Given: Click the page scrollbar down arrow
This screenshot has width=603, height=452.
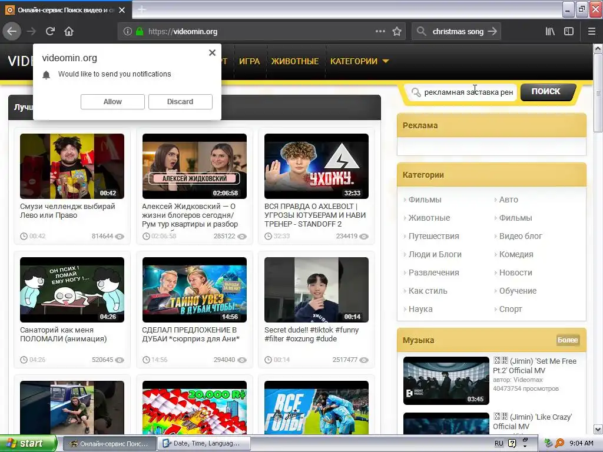Looking at the screenshot, I should coord(598,429).
